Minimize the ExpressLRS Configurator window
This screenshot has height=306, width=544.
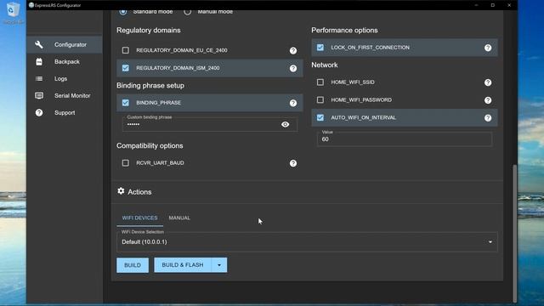[x=476, y=5]
